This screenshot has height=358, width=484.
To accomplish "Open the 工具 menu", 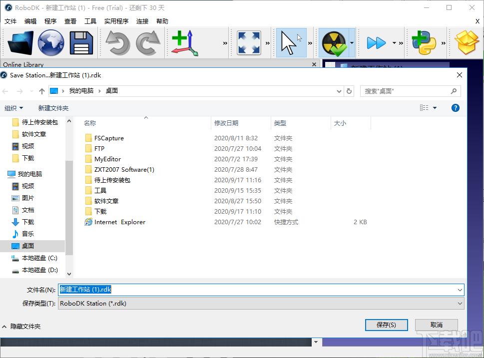I will [x=90, y=21].
